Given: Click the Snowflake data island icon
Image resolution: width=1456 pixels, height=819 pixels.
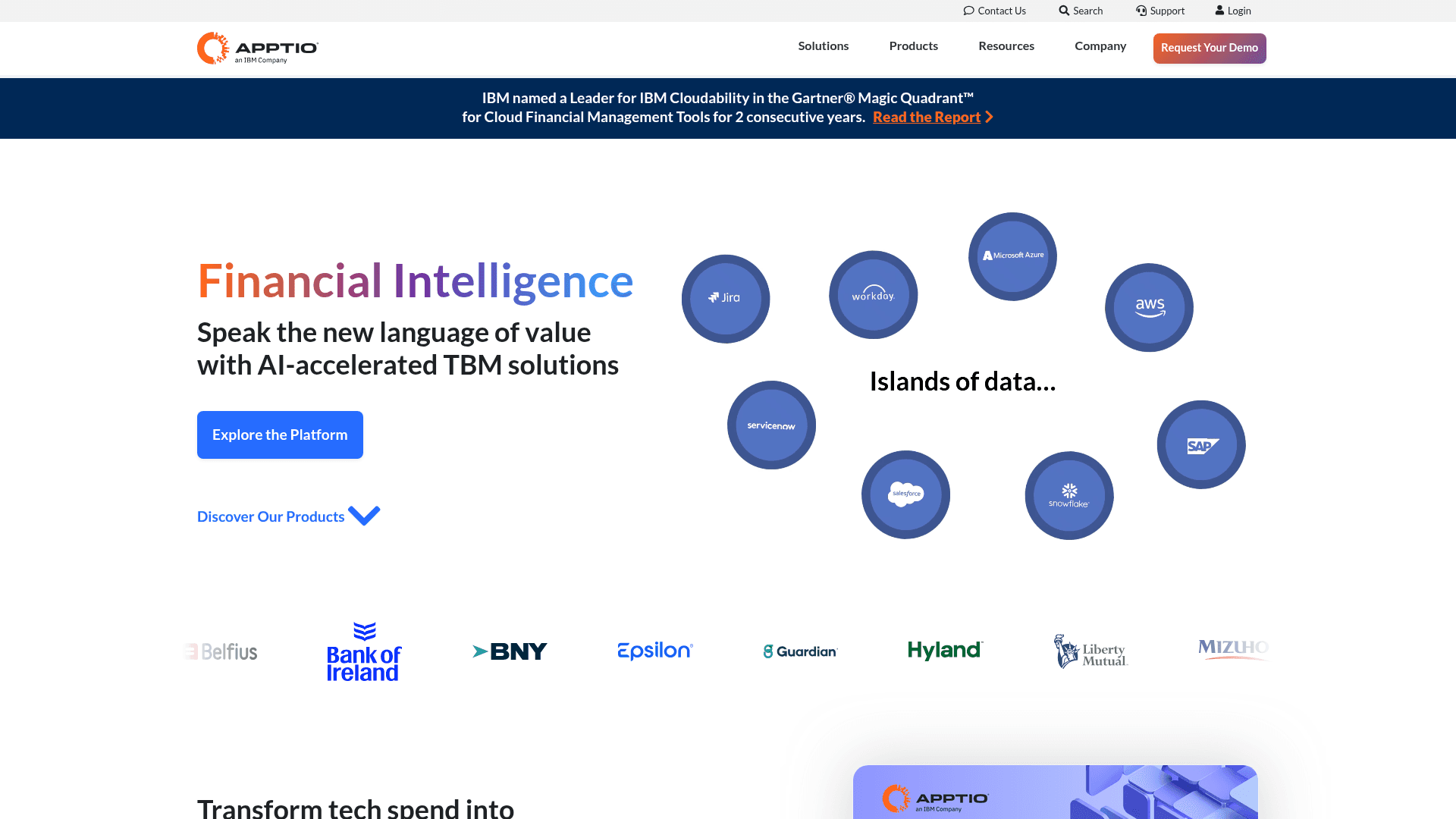Looking at the screenshot, I should click(x=1069, y=495).
